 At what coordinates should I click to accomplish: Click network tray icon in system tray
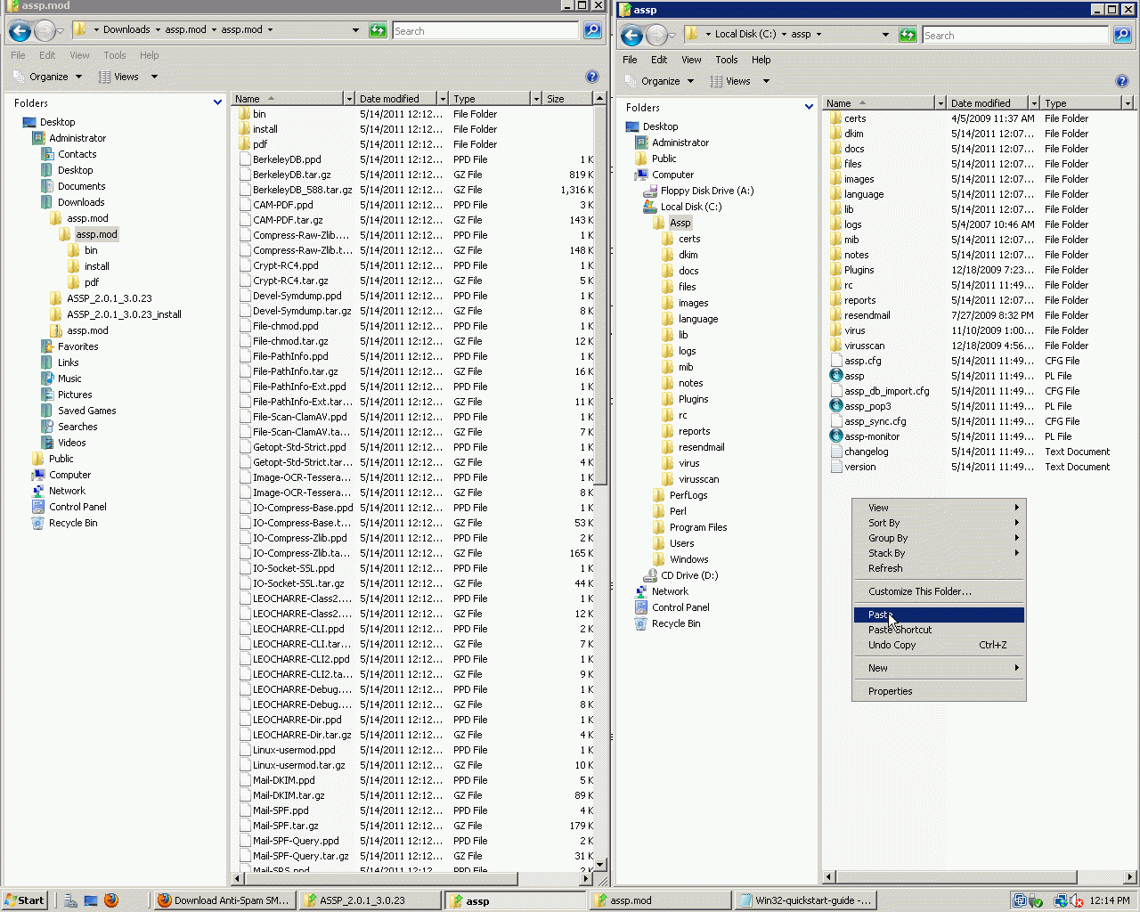click(x=1060, y=900)
